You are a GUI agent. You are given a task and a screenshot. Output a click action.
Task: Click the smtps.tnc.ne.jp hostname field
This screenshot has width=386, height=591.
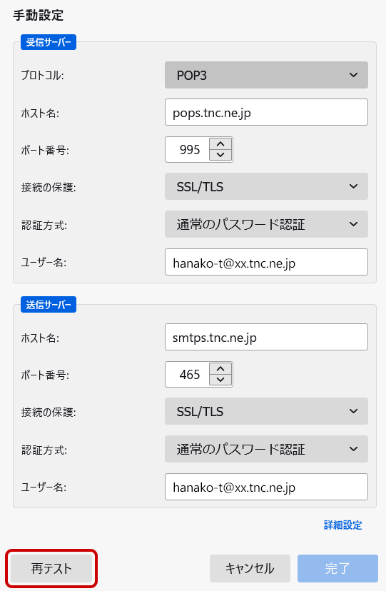point(266,337)
